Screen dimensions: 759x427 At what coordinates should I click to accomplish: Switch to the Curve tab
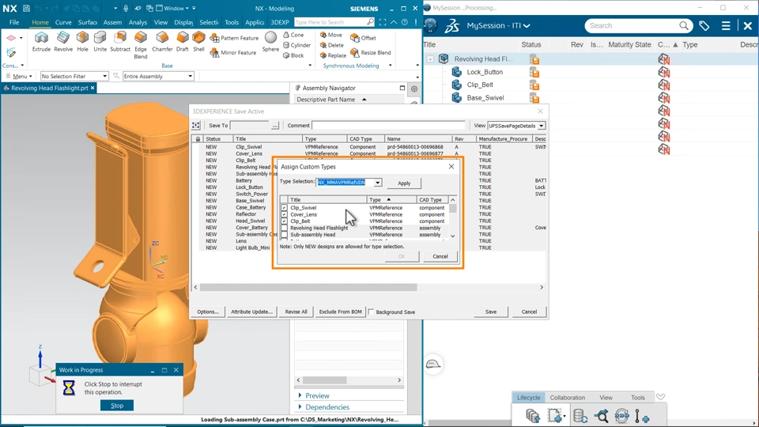(63, 22)
